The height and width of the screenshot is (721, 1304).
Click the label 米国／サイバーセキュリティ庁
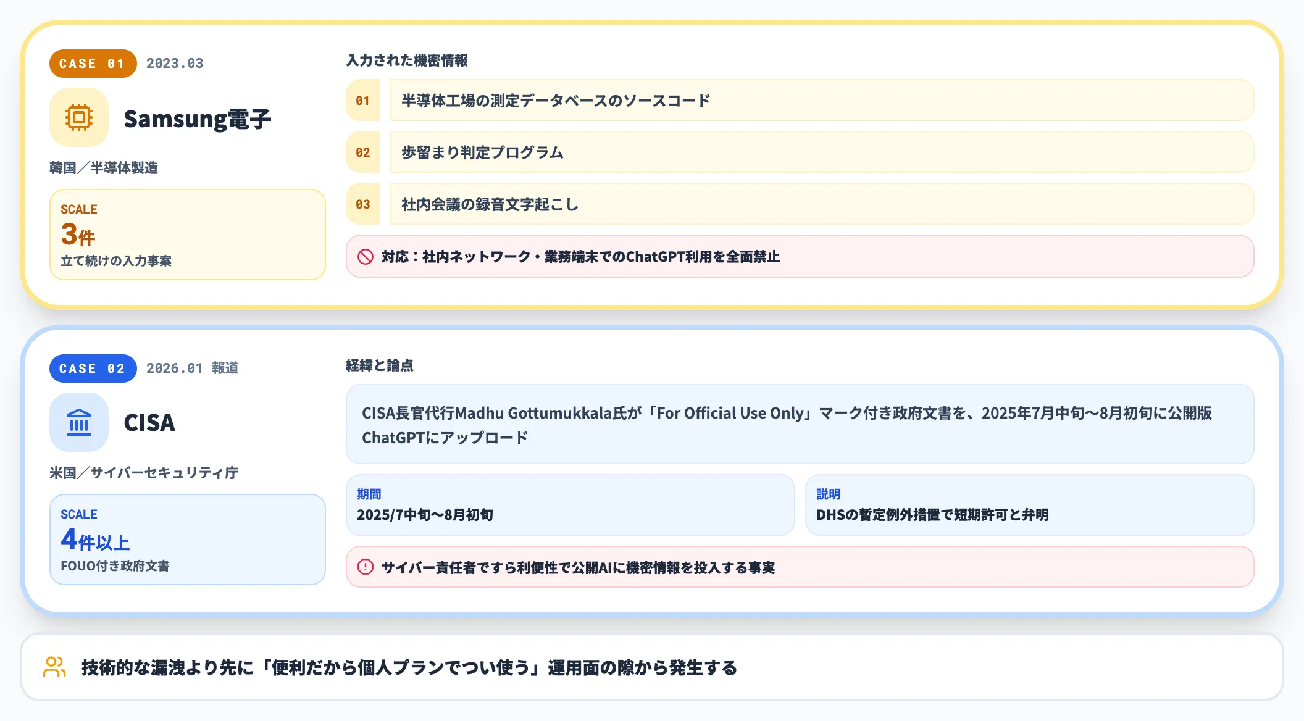click(x=144, y=473)
